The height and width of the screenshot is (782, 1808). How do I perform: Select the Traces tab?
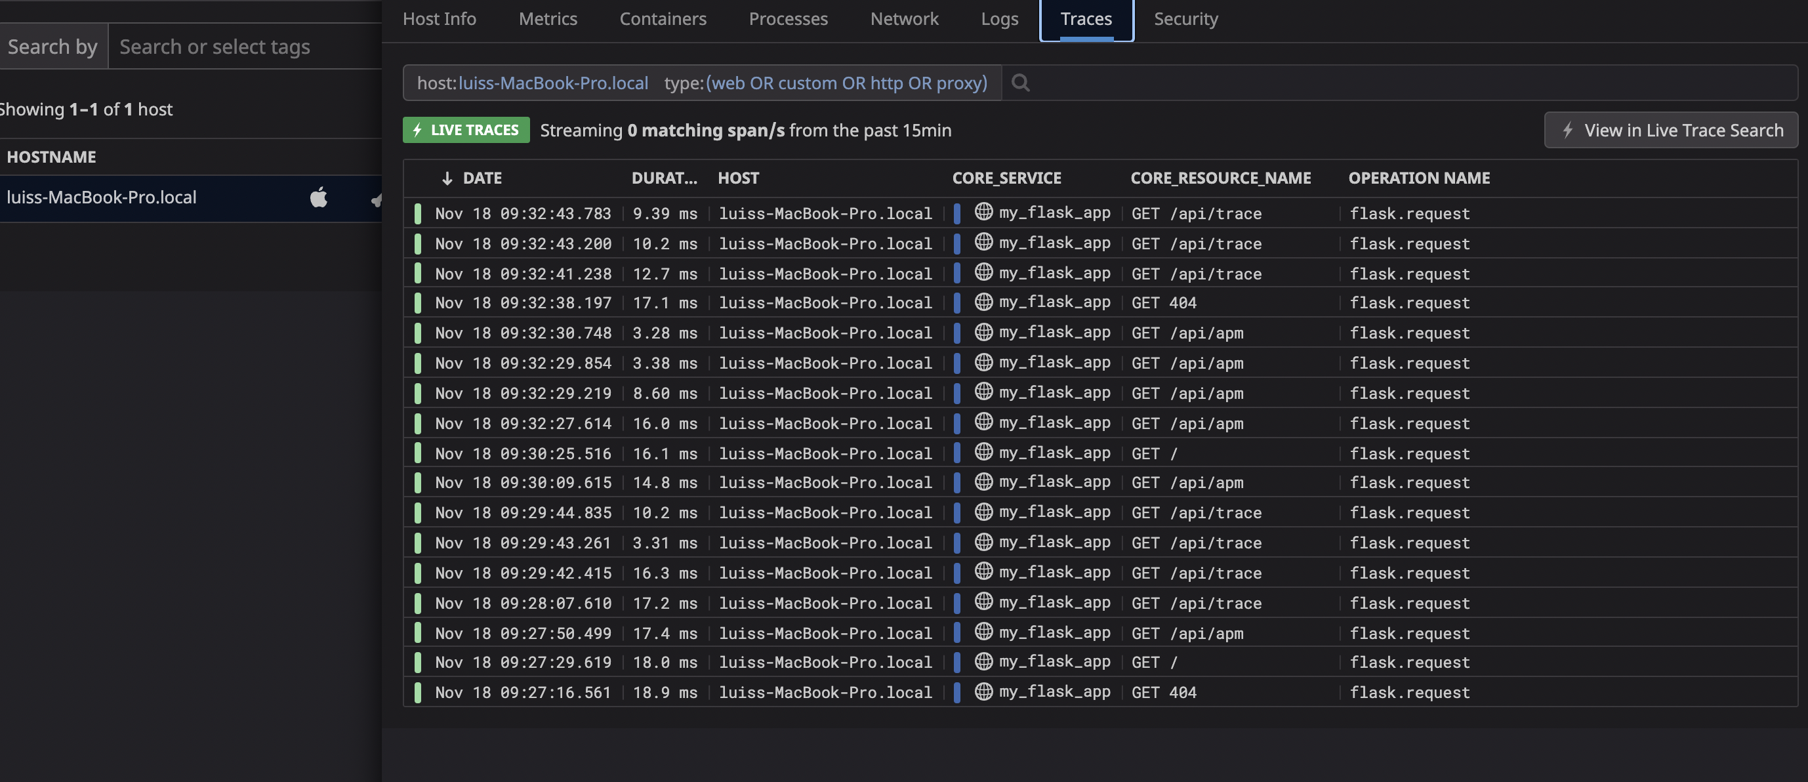coord(1086,20)
